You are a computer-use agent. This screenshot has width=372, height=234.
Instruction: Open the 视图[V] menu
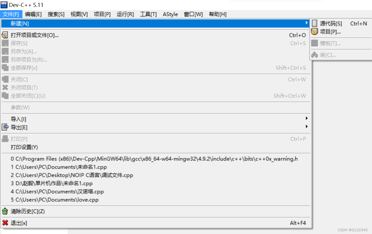[x=79, y=14]
